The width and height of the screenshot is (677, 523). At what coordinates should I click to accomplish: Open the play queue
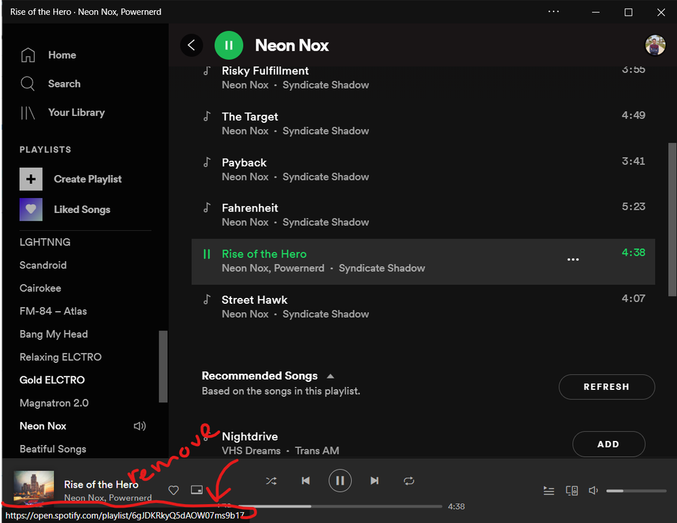pos(549,490)
